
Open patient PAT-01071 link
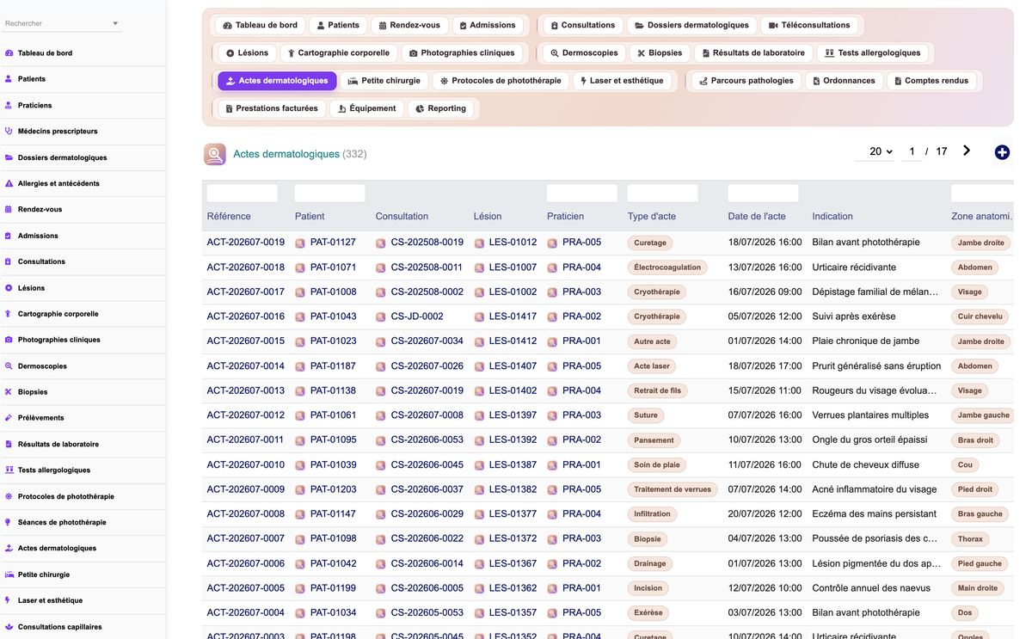pos(333,267)
